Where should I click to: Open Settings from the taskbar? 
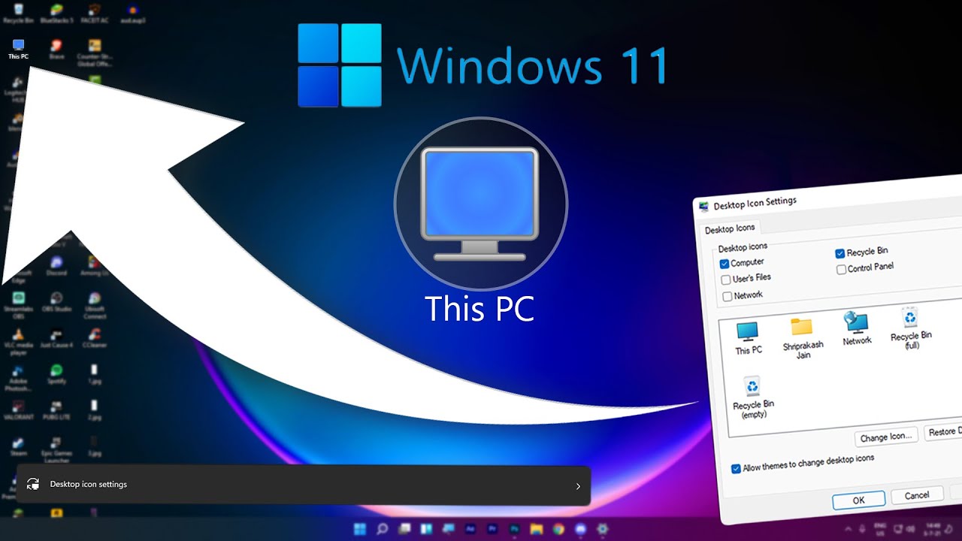tap(602, 529)
